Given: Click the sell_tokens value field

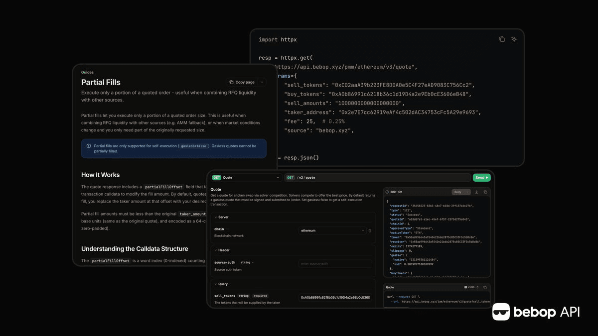Looking at the screenshot, I should coord(335,298).
